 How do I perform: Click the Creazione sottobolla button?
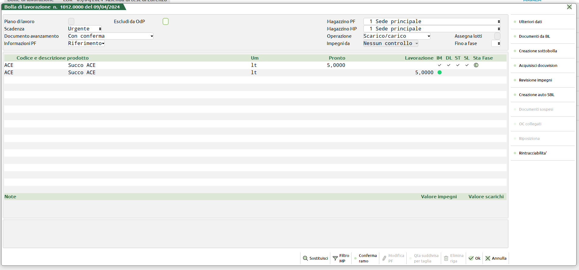(x=538, y=51)
